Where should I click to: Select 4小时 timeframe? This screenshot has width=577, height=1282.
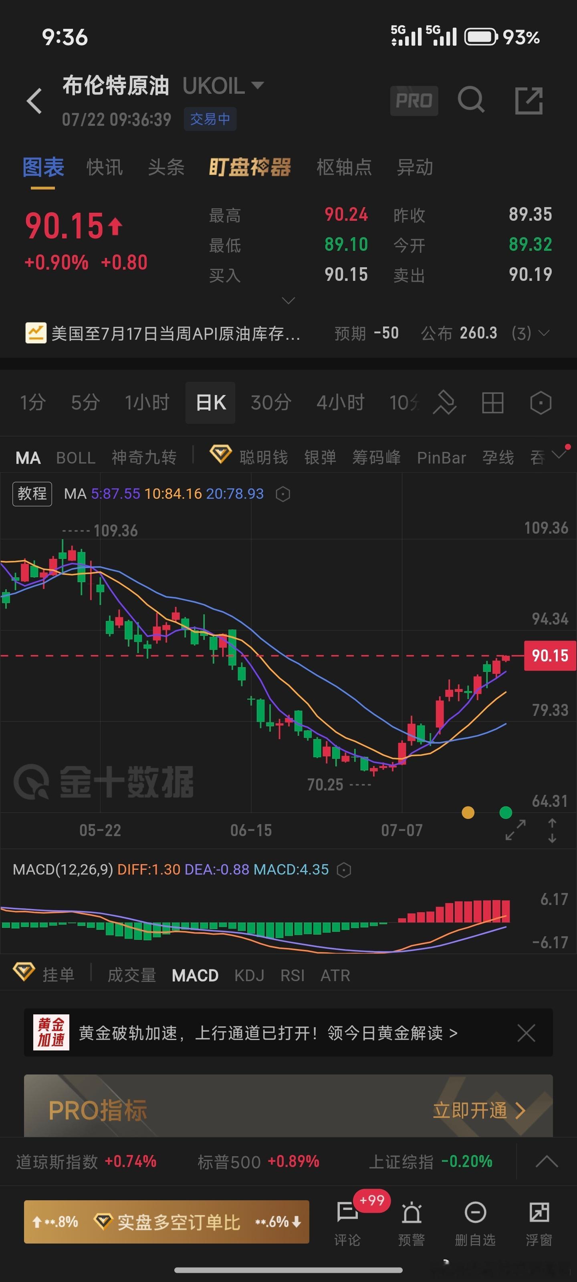click(341, 403)
